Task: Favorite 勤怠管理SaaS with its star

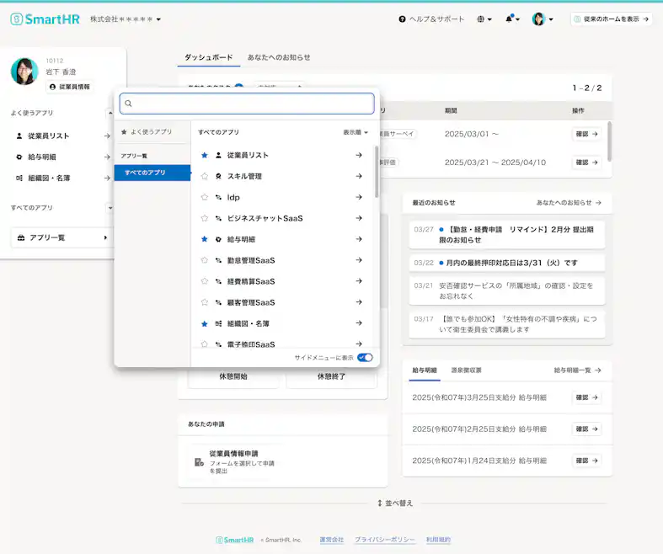Action: tap(205, 260)
